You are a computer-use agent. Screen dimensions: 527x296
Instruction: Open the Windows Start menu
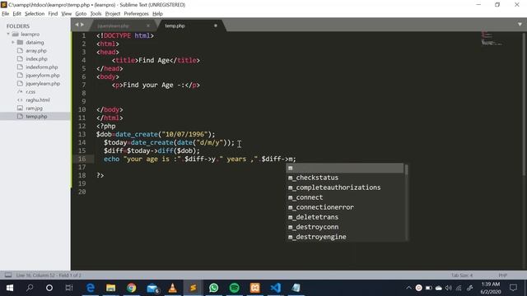pos(10,288)
